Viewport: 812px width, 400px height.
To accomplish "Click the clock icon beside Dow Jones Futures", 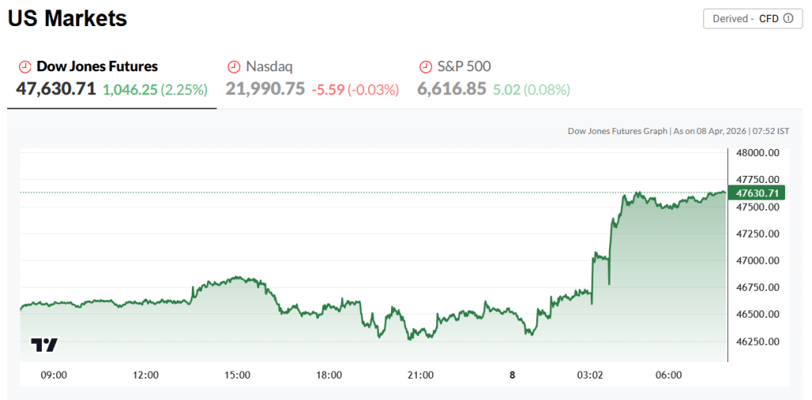I will coord(25,67).
